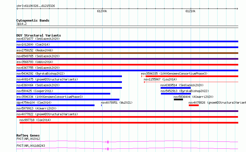Click the red bar under nsv997718
This screenshot has width=246, height=152.
129,123
